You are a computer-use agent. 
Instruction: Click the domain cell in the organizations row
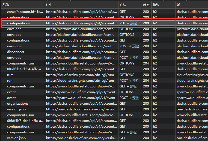(x=192, y=104)
